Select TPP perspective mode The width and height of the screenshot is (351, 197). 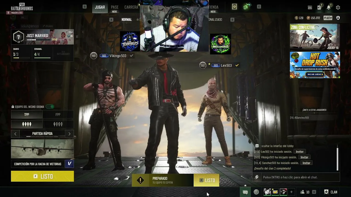[27, 115]
